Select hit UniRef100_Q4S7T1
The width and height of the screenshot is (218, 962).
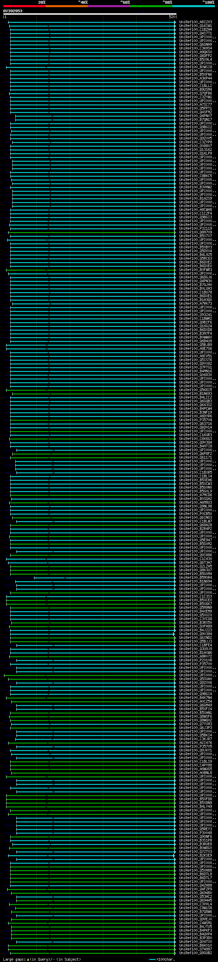pos(196,33)
